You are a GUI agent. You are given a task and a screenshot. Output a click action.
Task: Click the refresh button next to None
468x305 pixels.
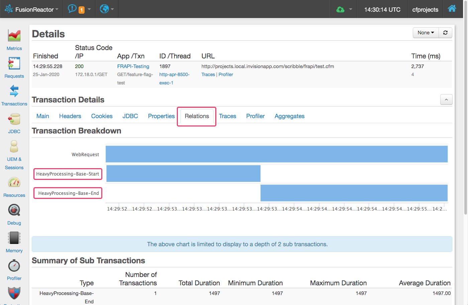click(x=445, y=33)
